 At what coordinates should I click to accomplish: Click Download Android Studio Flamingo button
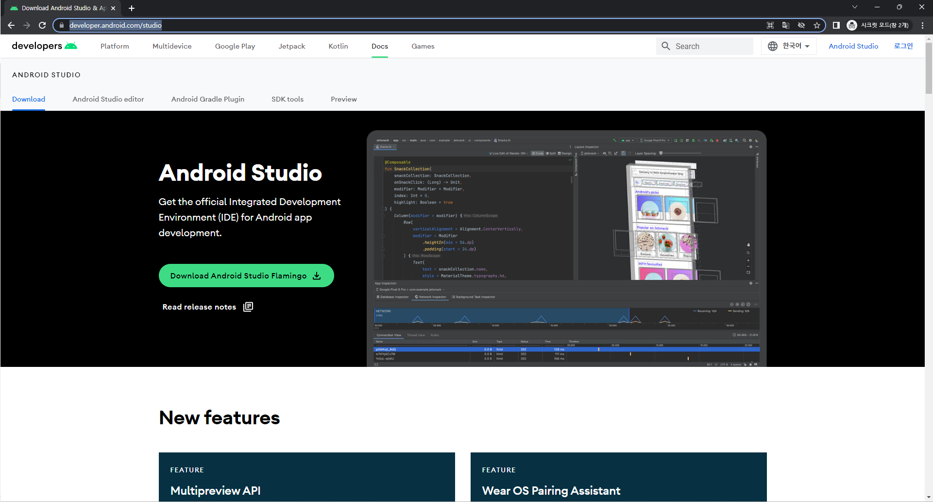point(246,276)
